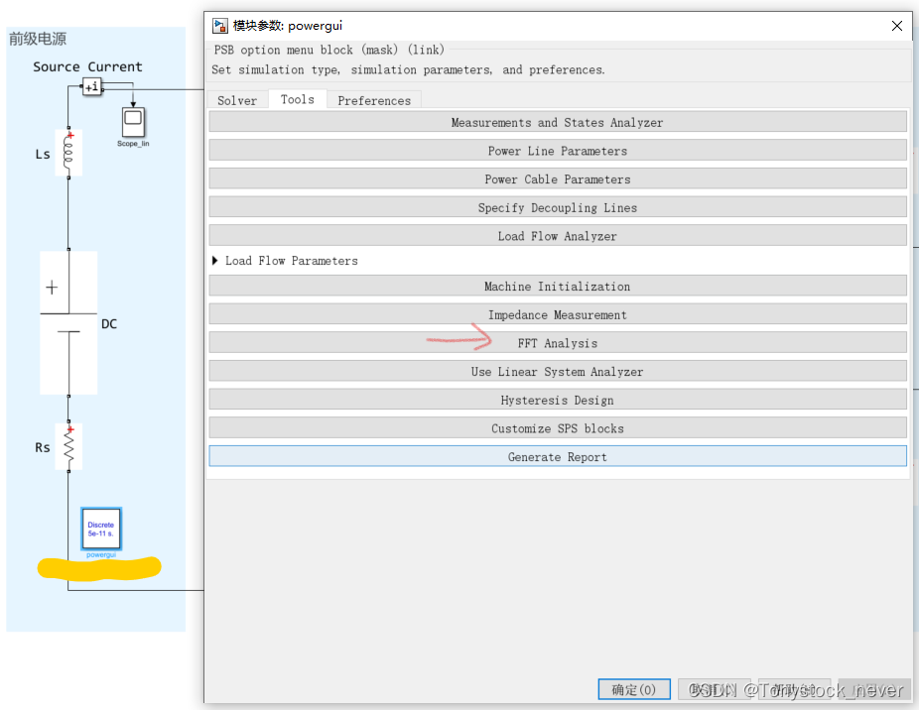Switch to the Preferences tab
This screenshot has width=919, height=710.
(374, 99)
